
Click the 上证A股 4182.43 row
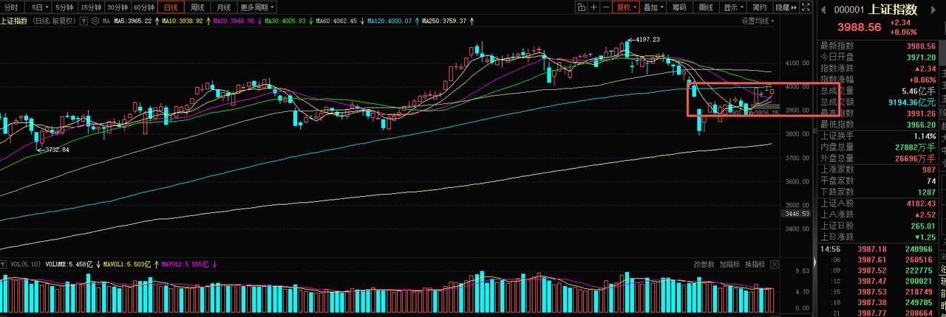tap(877, 203)
